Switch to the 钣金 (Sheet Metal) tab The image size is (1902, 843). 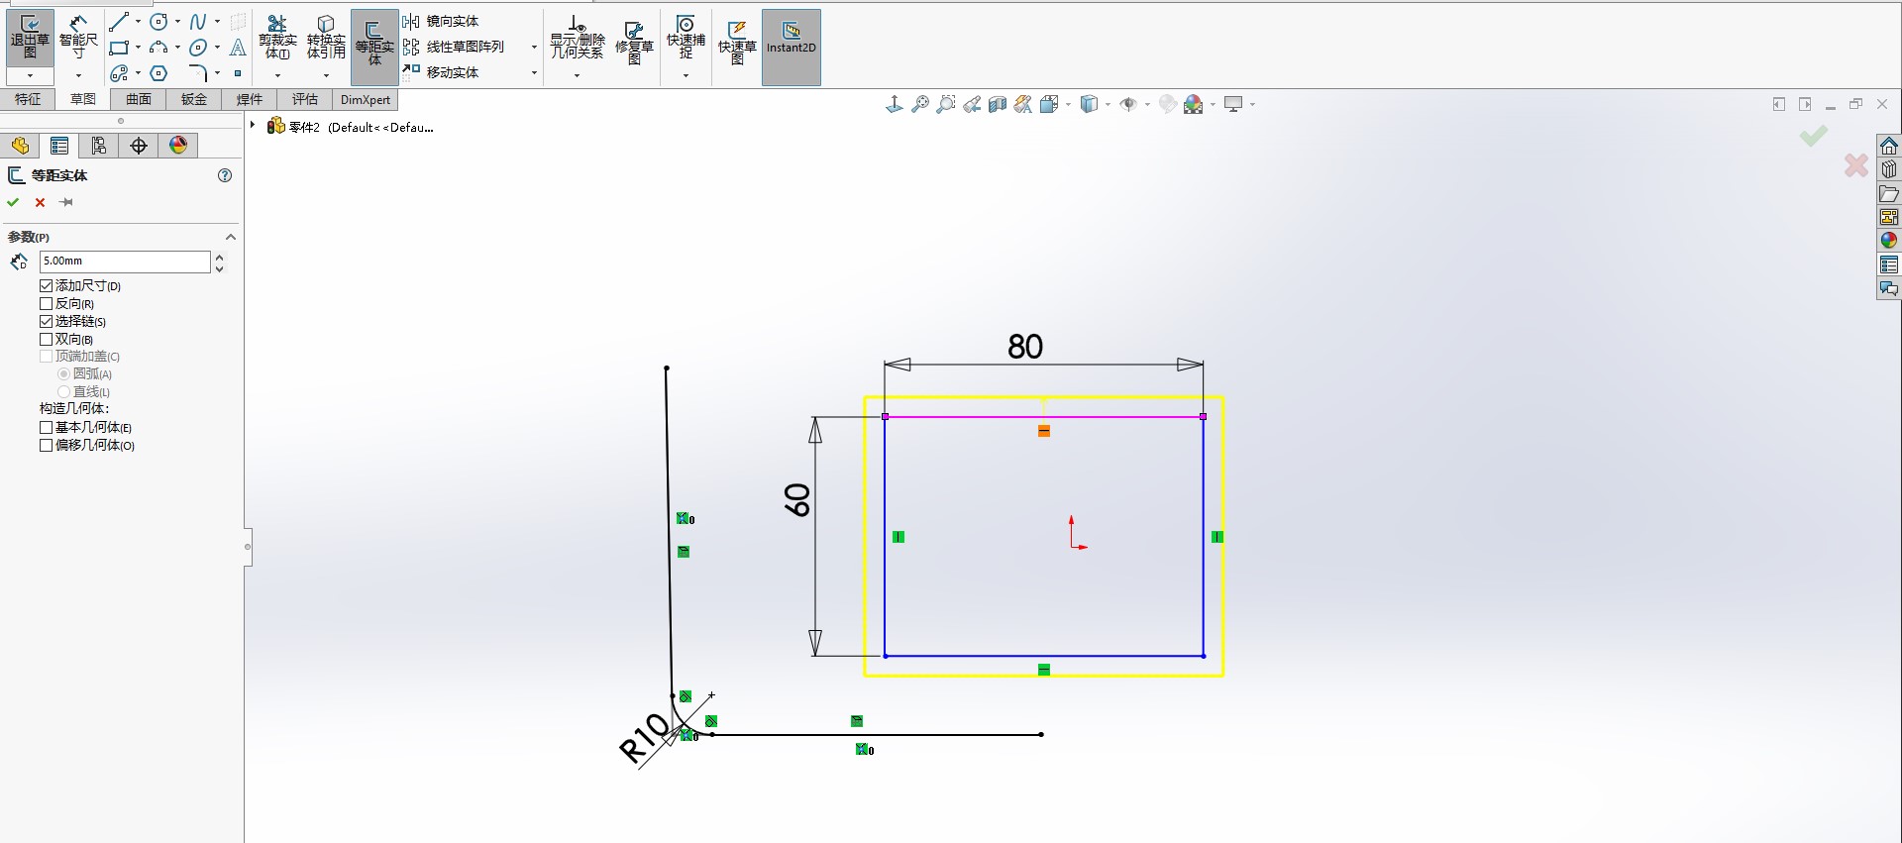194,99
